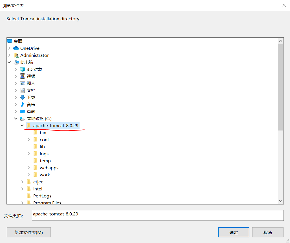Close the 浏览文件夹 dialog
Viewport: 290px width, 243px height.
click(284, 5)
